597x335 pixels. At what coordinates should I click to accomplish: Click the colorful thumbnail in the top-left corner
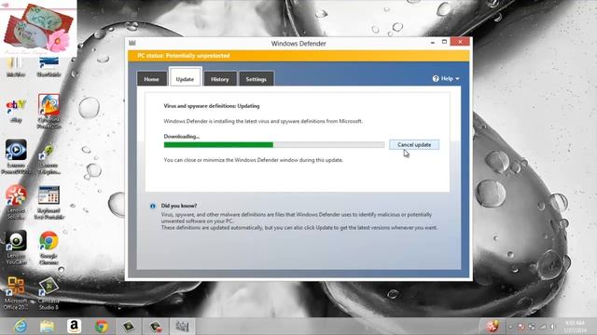(x=38, y=28)
